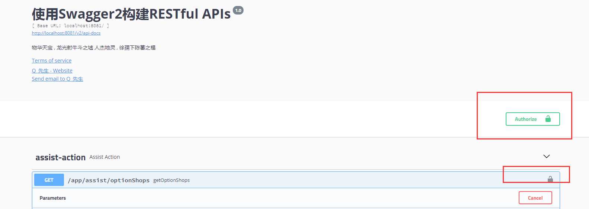589x209 pixels.
Task: Click the getOptionShops operation summary
Action: 171,180
